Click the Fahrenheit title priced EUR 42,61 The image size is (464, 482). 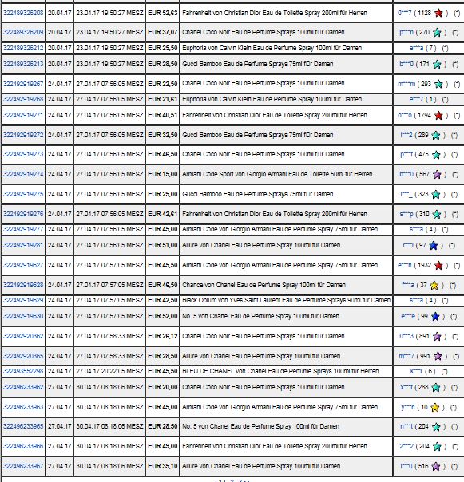(275, 214)
